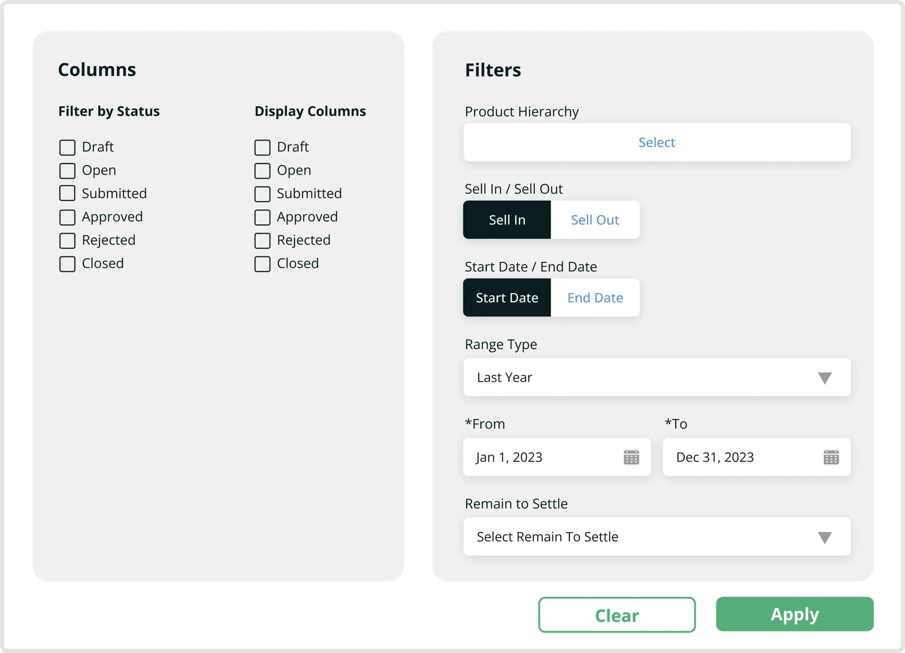Select Sell In mode
Viewport: 905px width, 653px height.
pyautogui.click(x=507, y=220)
